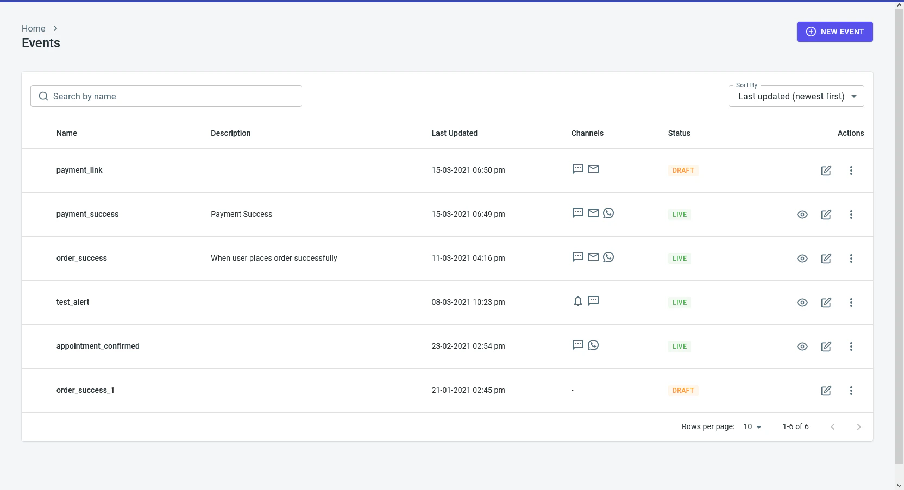Open more options for order_success

click(x=851, y=259)
